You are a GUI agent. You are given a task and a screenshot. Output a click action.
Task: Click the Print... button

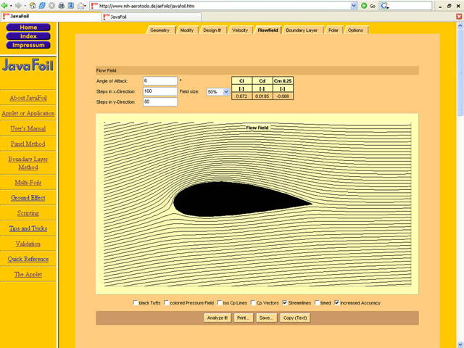[243, 318]
